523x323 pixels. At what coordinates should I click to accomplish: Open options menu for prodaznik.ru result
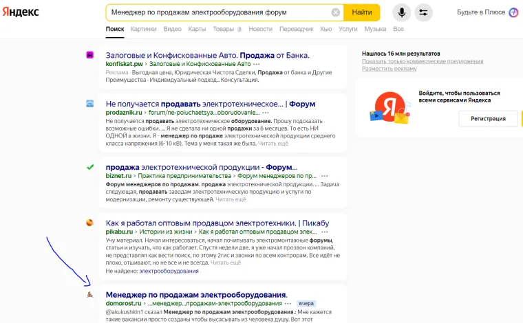pyautogui.click(x=266, y=113)
